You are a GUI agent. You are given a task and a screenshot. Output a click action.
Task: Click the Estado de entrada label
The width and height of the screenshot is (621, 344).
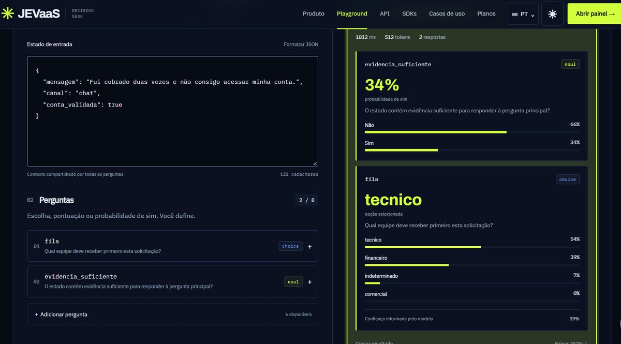[x=50, y=44]
